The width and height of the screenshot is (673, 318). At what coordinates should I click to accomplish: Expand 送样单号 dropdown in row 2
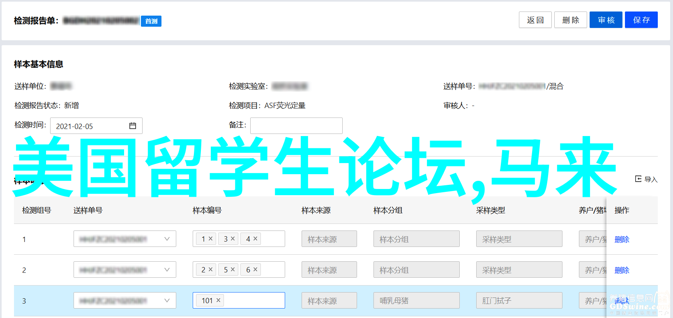pyautogui.click(x=167, y=270)
